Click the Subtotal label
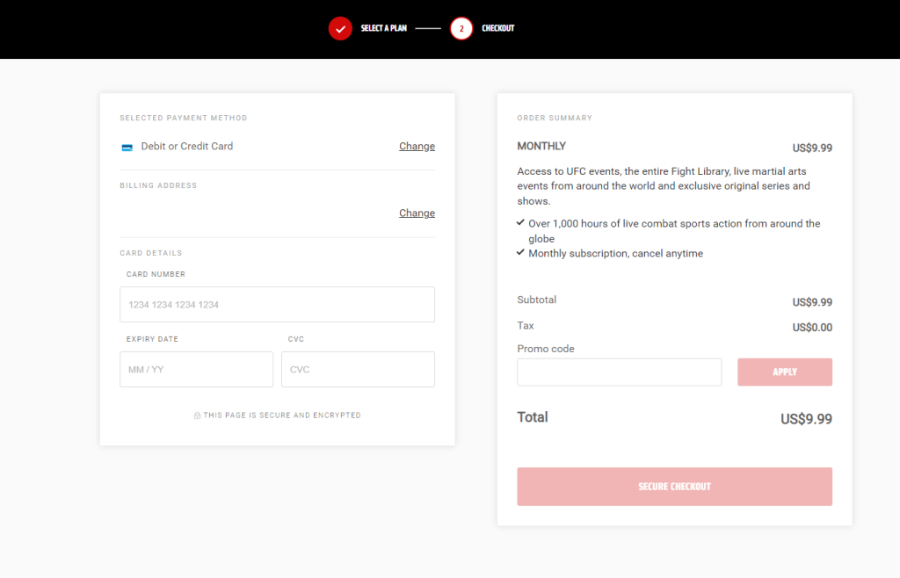 [x=537, y=300]
